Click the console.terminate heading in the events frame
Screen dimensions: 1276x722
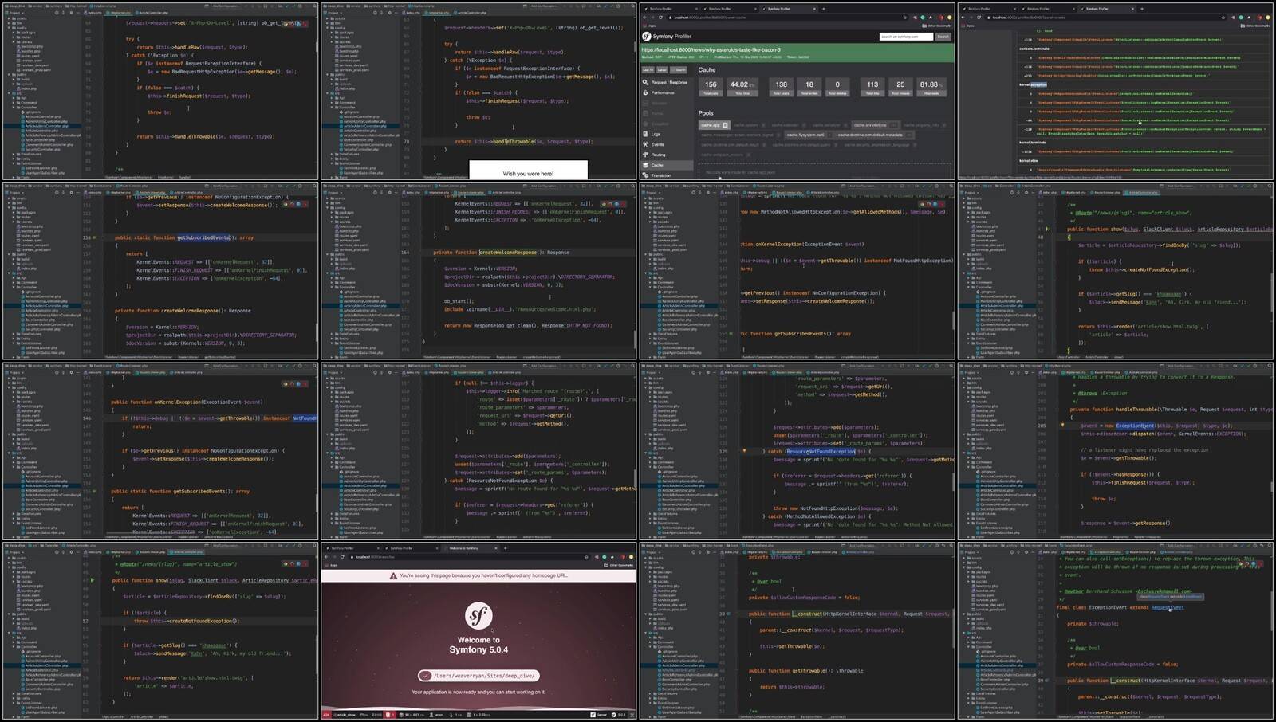(1036, 49)
